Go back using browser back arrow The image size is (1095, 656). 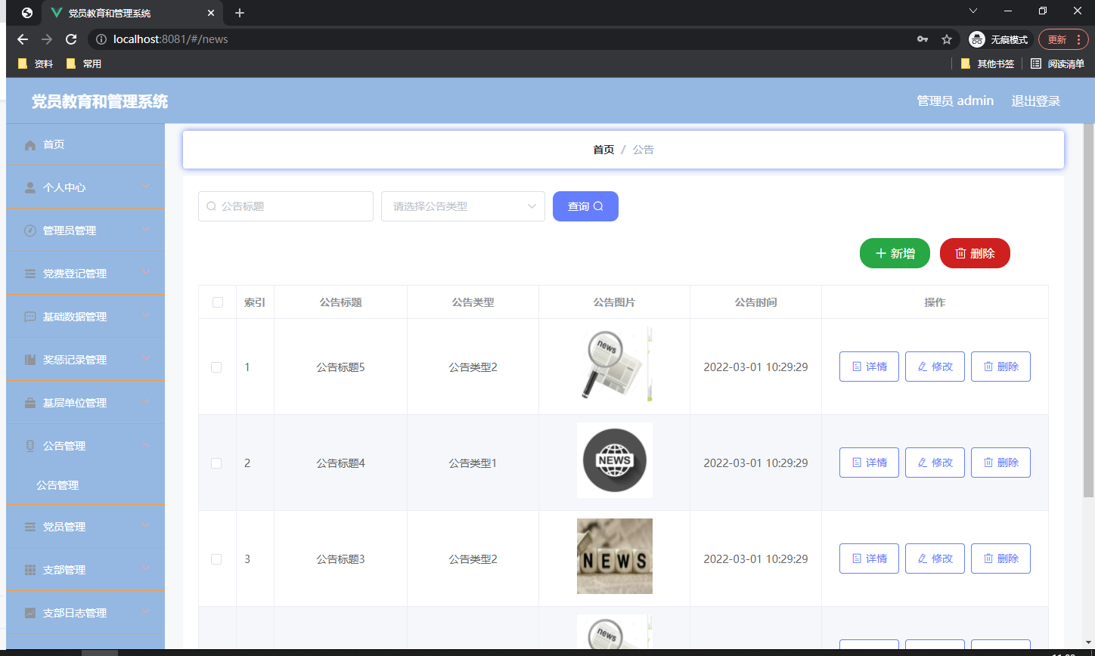point(23,39)
